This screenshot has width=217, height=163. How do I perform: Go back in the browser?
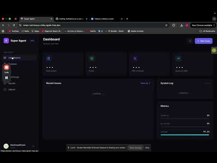coord(3,25)
